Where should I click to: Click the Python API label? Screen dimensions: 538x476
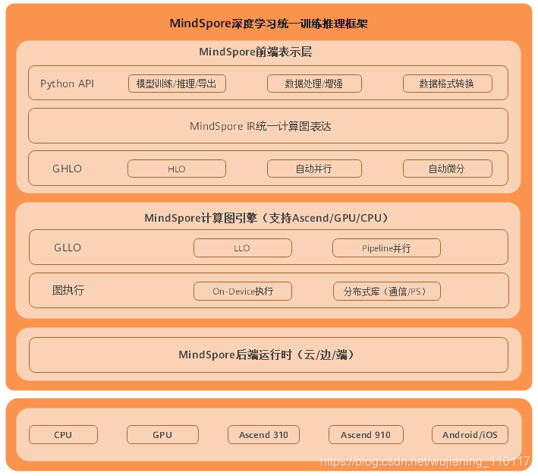[x=67, y=84]
